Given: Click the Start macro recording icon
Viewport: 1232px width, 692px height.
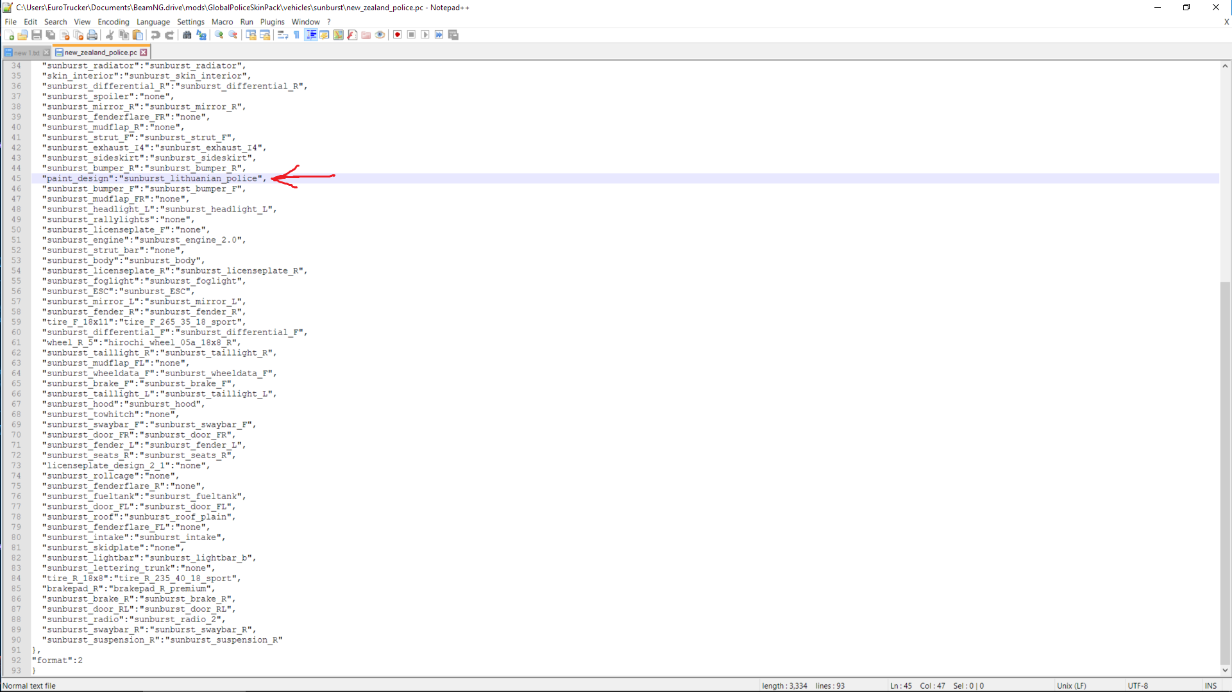Looking at the screenshot, I should pyautogui.click(x=398, y=35).
